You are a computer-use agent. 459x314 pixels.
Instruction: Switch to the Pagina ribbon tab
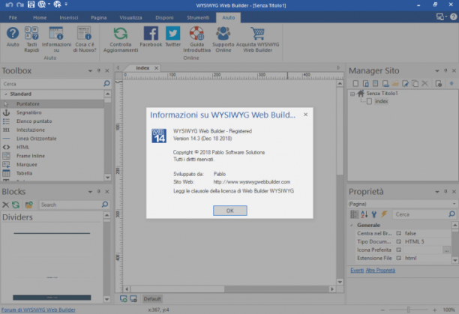click(x=99, y=17)
